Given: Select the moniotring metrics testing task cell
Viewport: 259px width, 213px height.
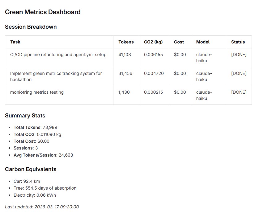Looking at the screenshot, I should tap(37, 92).
